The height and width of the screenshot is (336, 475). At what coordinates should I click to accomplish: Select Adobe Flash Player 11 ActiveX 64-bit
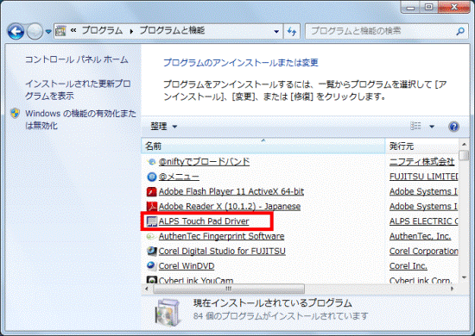[x=231, y=191]
